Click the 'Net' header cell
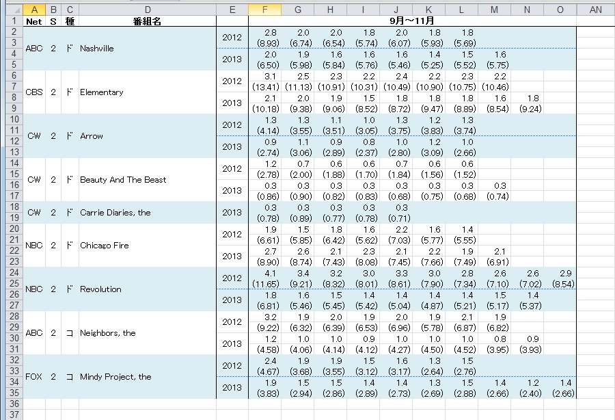The height and width of the screenshot is (420, 615). [x=34, y=21]
